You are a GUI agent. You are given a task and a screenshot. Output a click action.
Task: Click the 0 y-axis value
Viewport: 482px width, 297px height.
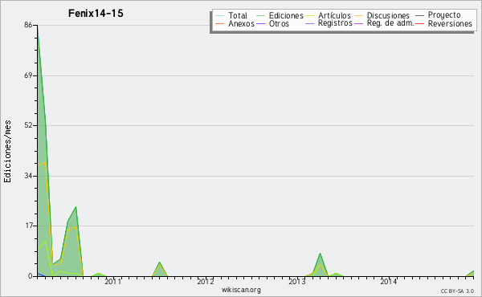(x=31, y=276)
